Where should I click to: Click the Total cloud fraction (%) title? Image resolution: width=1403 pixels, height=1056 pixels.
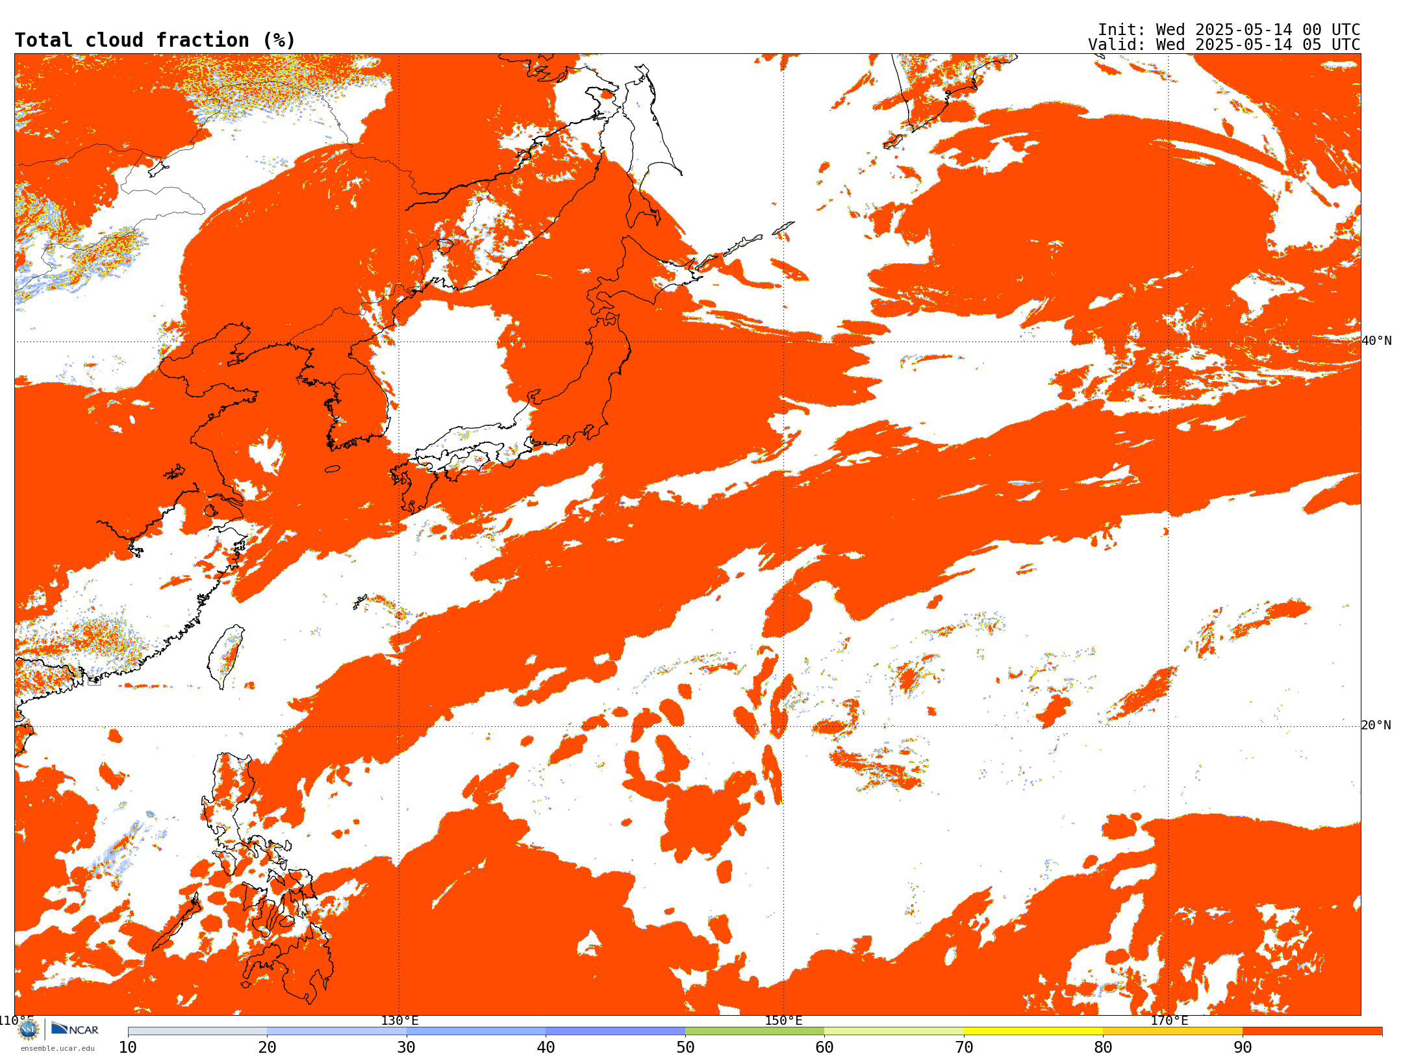[155, 40]
